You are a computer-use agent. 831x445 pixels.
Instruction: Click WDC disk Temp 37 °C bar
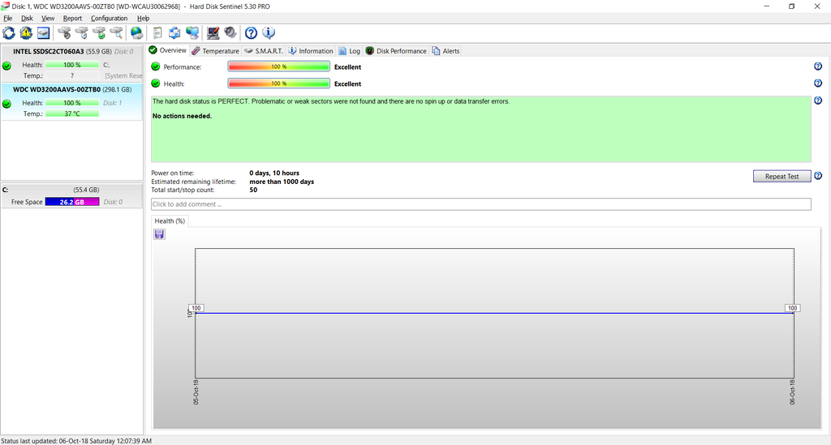[72, 113]
